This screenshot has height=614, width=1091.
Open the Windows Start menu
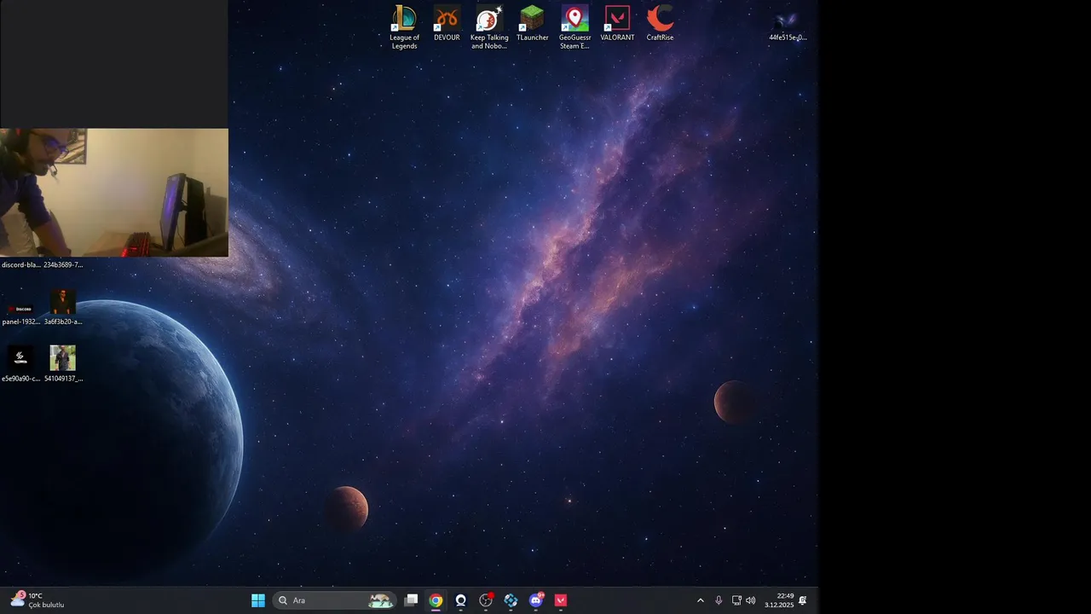click(x=257, y=600)
